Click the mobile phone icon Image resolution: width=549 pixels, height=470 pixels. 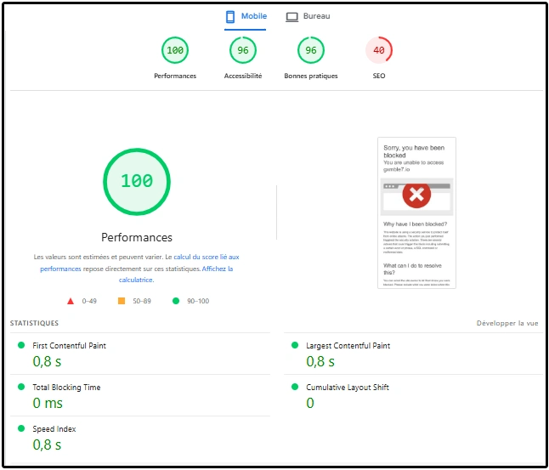(x=229, y=17)
